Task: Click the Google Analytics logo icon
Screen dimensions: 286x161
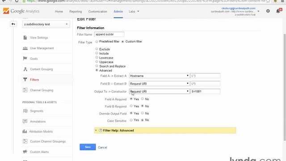Action: coord(6,11)
